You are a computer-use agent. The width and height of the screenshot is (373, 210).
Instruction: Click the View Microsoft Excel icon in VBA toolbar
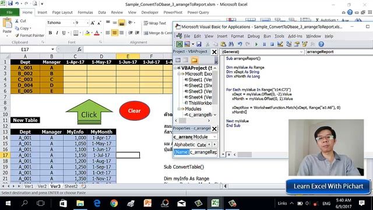(180, 44)
